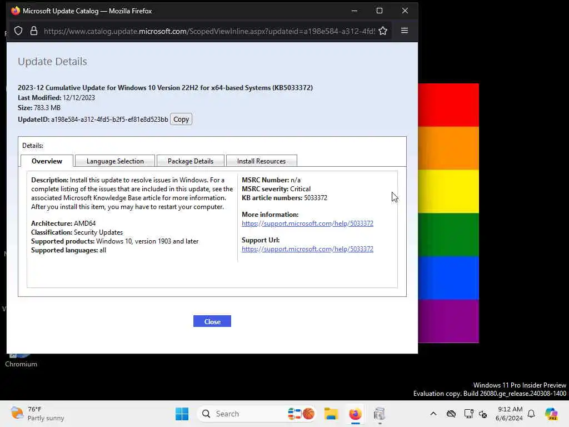
Task: Bookmark this page with the star icon
Action: [x=383, y=31]
